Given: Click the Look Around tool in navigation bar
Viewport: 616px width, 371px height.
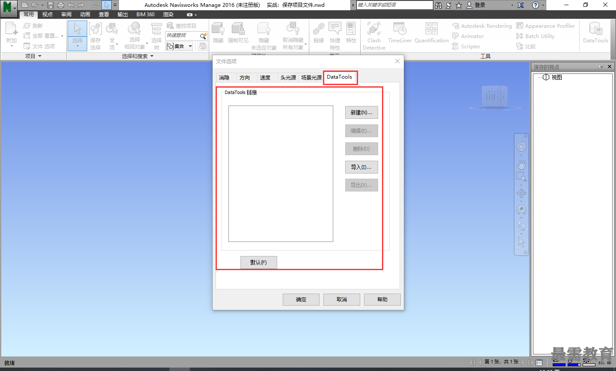Looking at the screenshot, I should click(521, 209).
